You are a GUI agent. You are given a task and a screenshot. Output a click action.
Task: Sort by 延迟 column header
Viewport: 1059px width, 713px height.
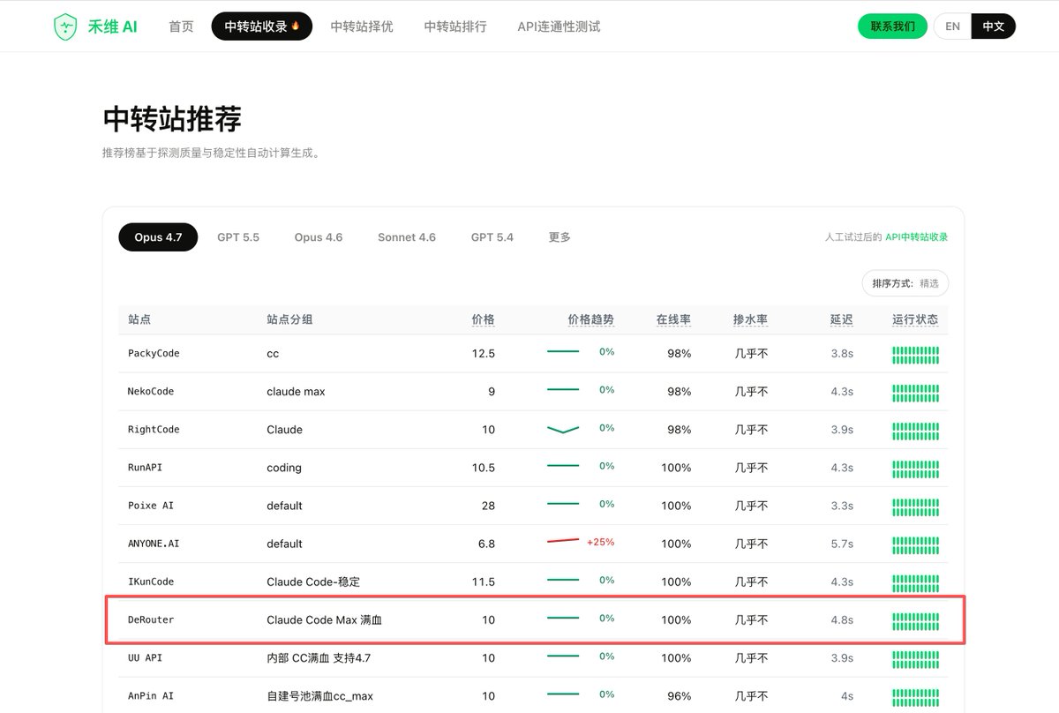pyautogui.click(x=842, y=319)
